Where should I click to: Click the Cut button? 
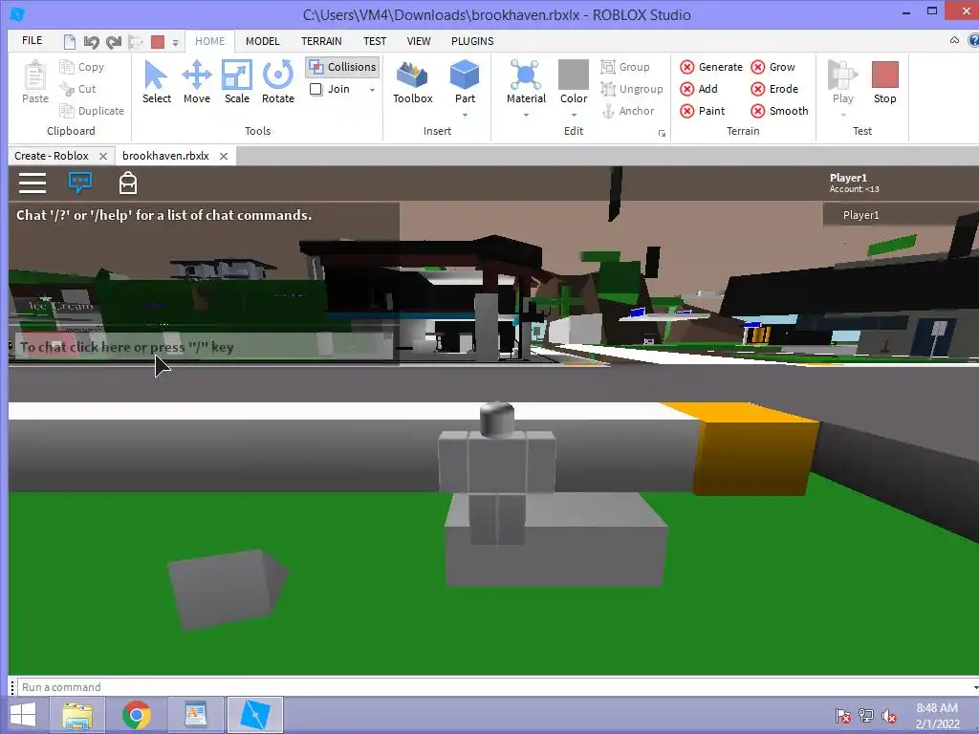[x=78, y=89]
